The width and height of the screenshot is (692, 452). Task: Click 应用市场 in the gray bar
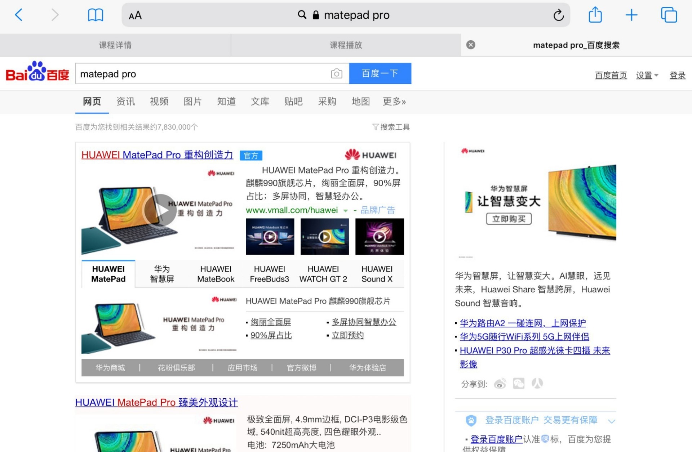click(243, 368)
